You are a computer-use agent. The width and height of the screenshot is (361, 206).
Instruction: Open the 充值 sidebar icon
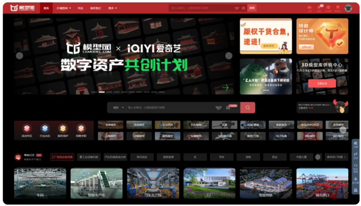coord(356,145)
